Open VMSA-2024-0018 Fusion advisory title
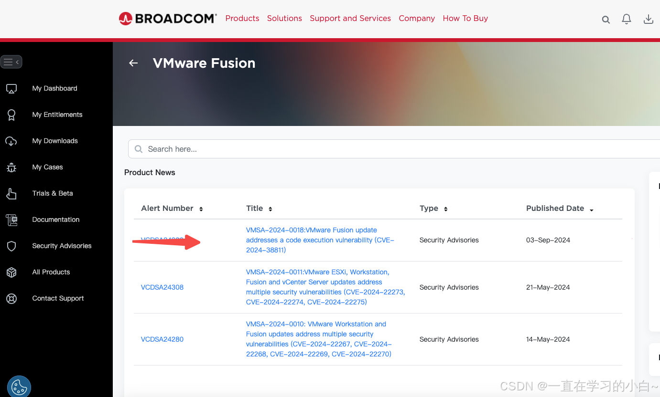The width and height of the screenshot is (660, 397). 320,240
